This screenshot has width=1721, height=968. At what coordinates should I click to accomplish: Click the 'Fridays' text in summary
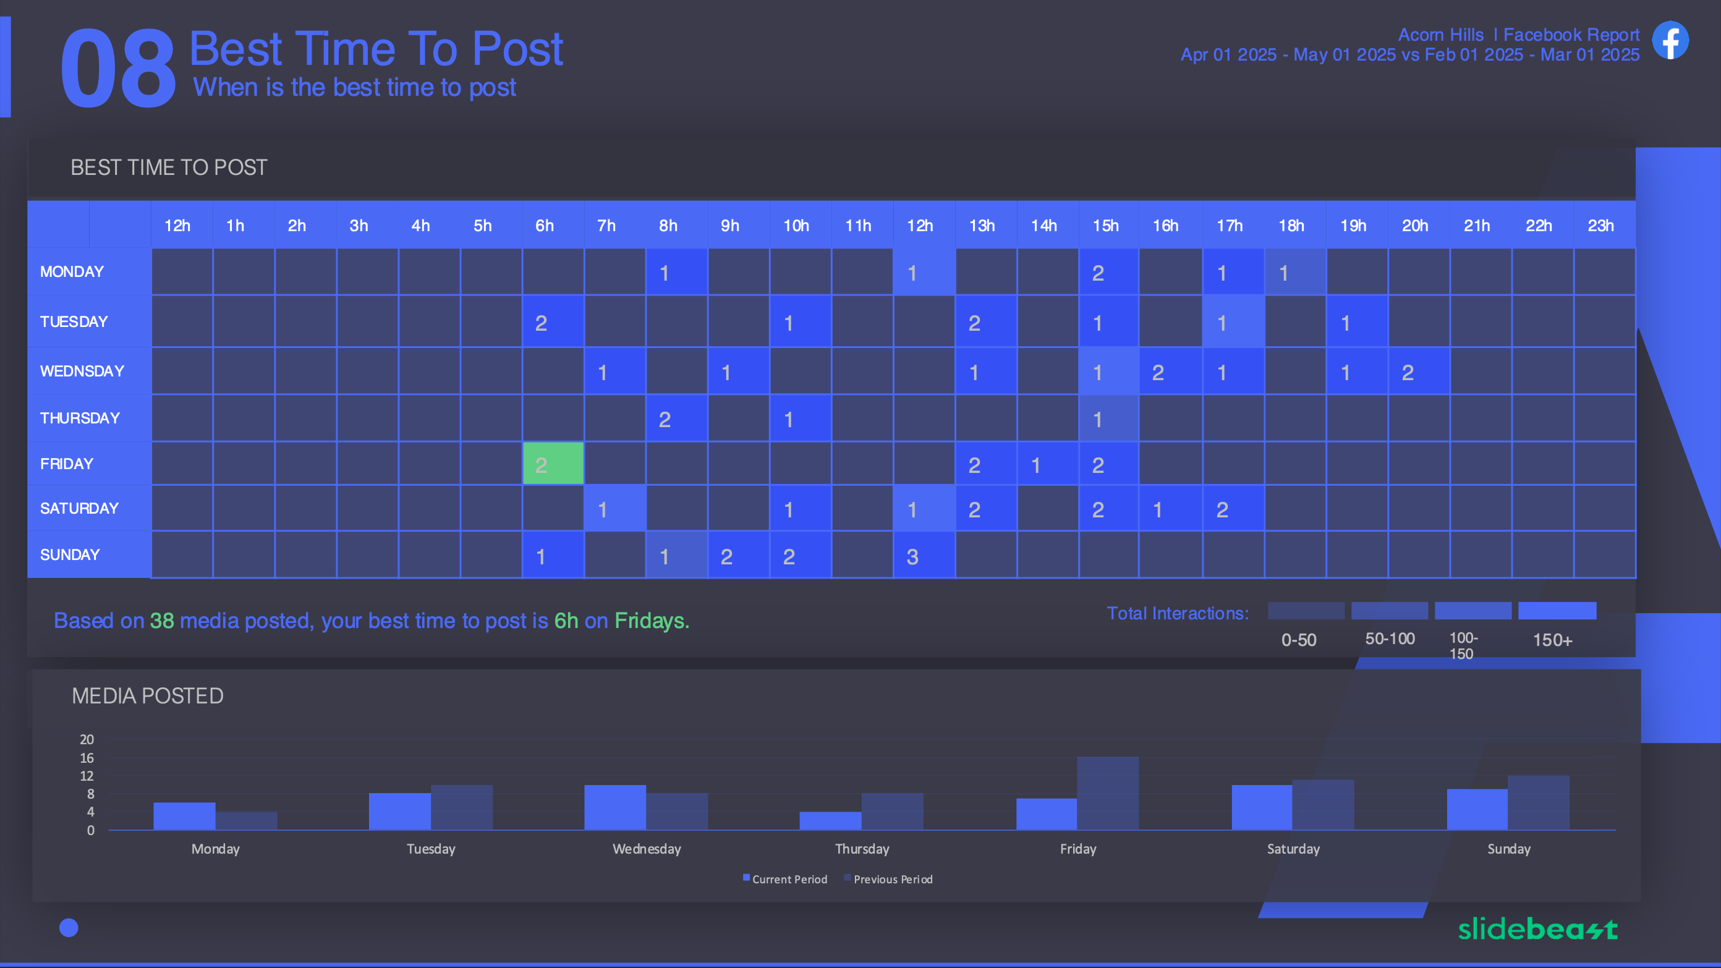click(652, 621)
